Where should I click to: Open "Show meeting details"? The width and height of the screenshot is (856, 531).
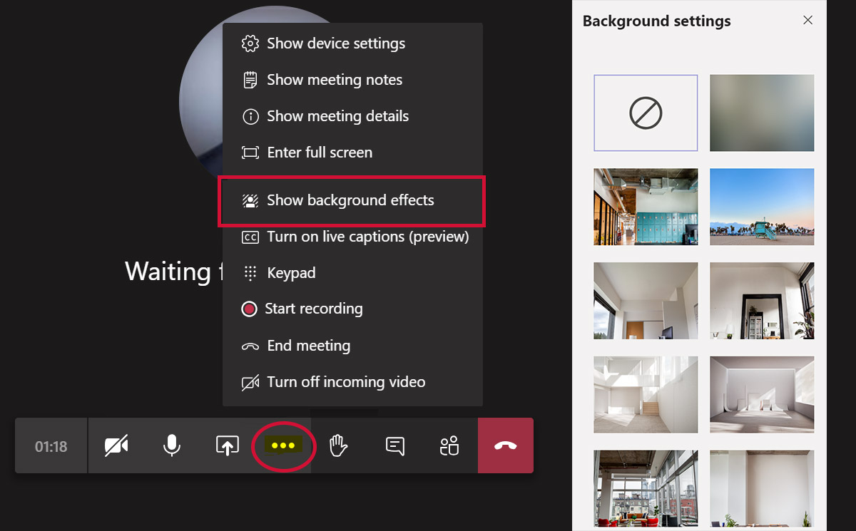click(337, 116)
